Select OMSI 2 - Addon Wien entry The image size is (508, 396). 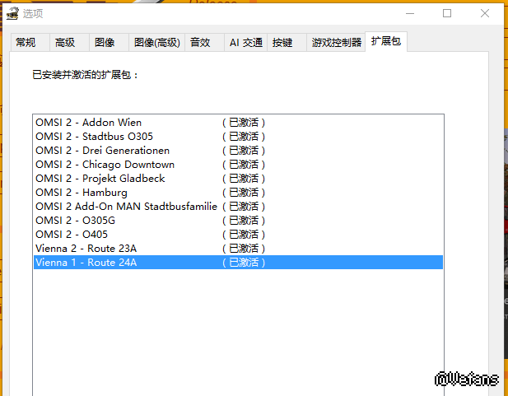tap(238, 123)
